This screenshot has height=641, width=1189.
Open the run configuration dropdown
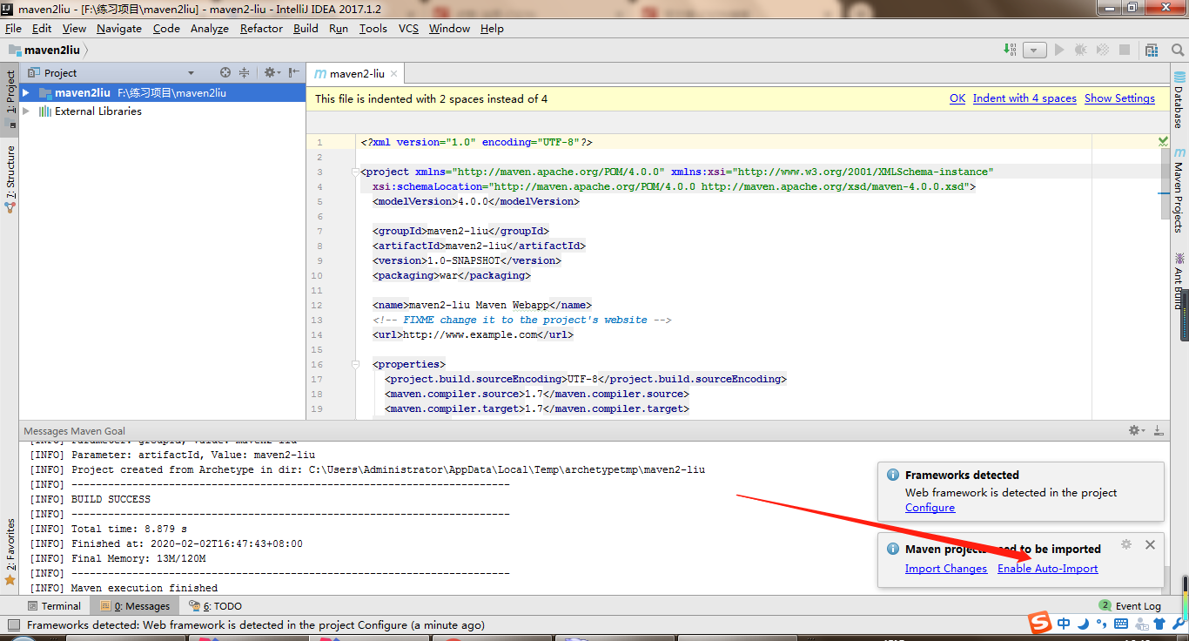[x=1034, y=51]
